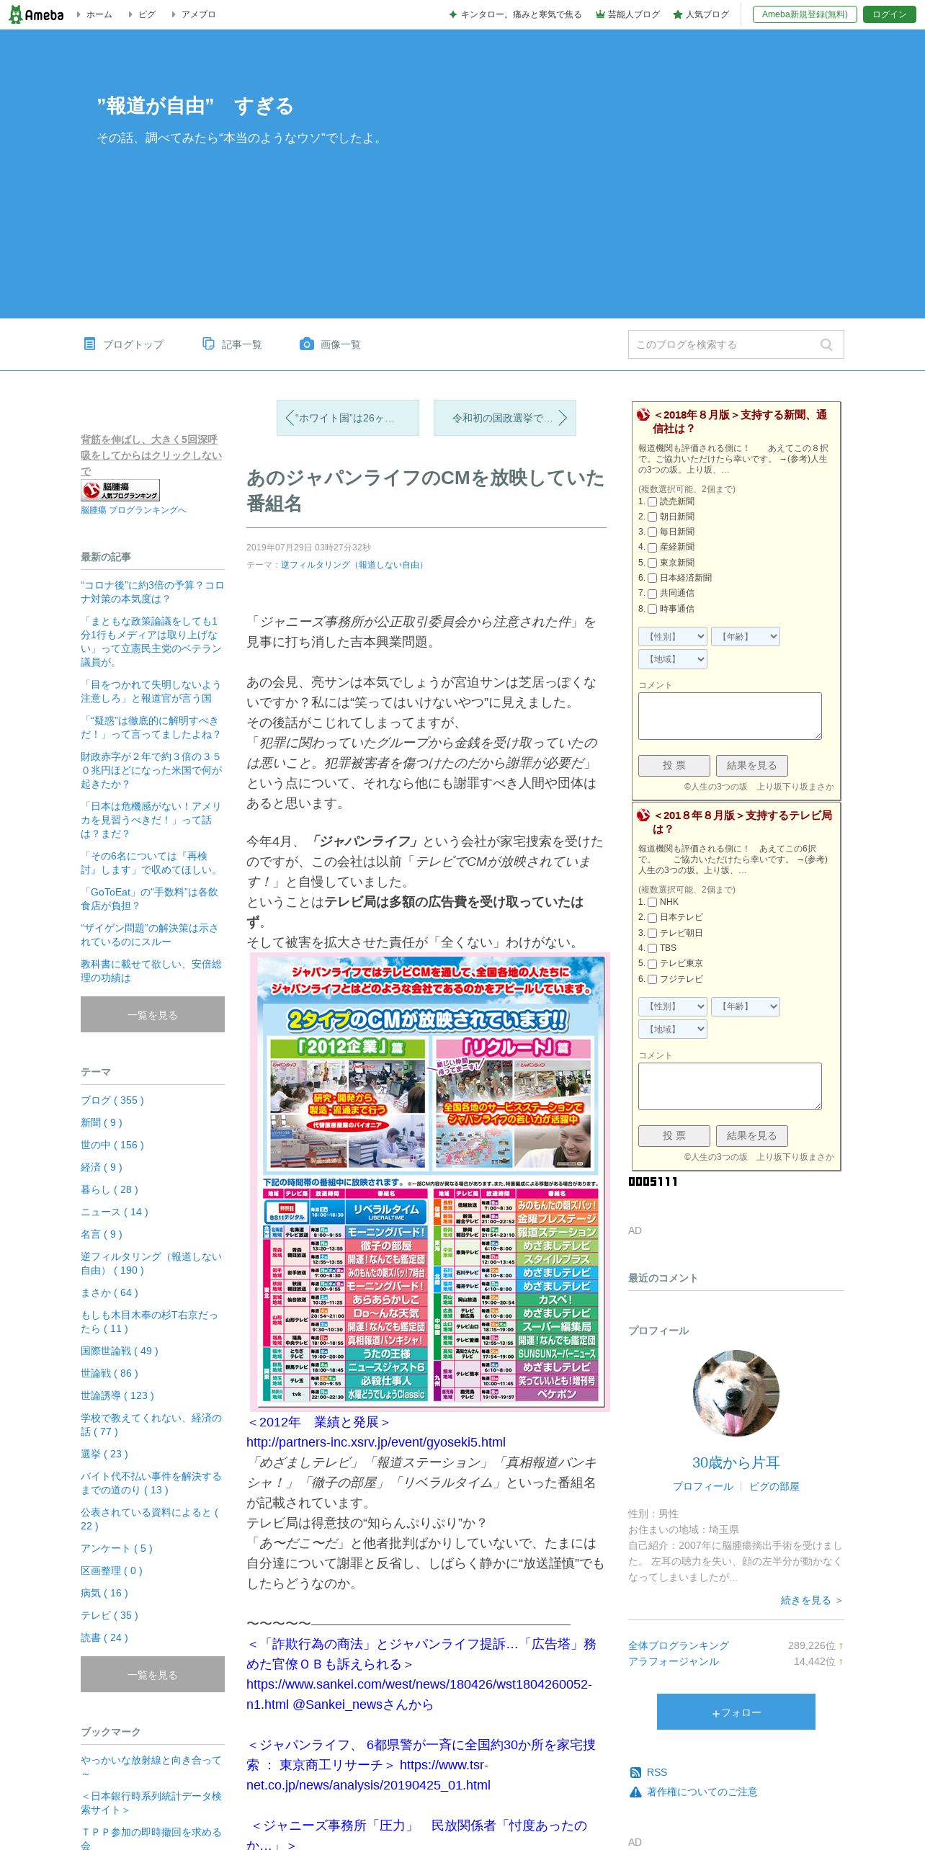Image resolution: width=925 pixels, height=1850 pixels.
Task: Open the article theme 逆フィルタリング link
Action: [353, 565]
